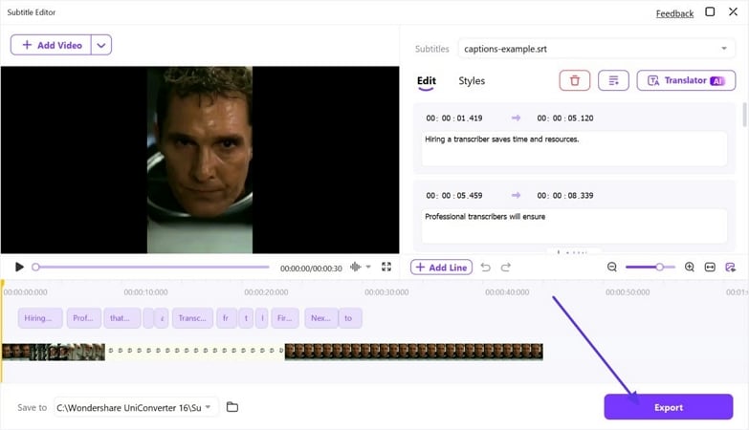
Task: Select the 'Hiring...' subtitle clip in timeline
Action: (x=40, y=318)
